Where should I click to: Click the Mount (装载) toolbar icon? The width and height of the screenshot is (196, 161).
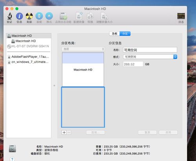click(x=39, y=16)
